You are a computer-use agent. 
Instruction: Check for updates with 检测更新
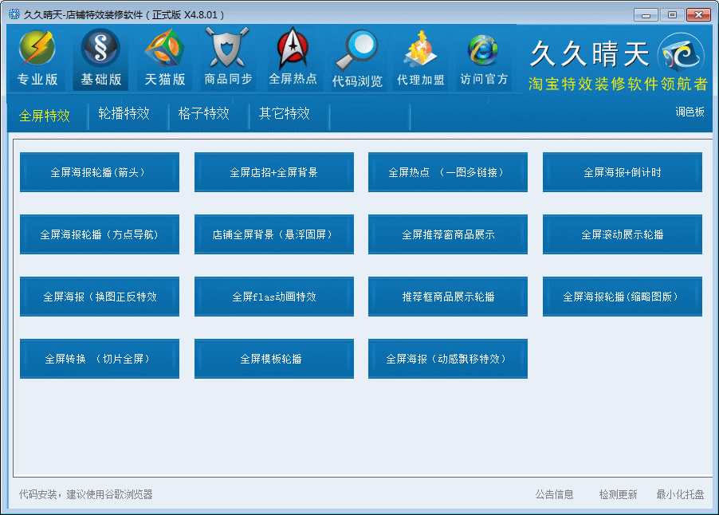(x=618, y=494)
